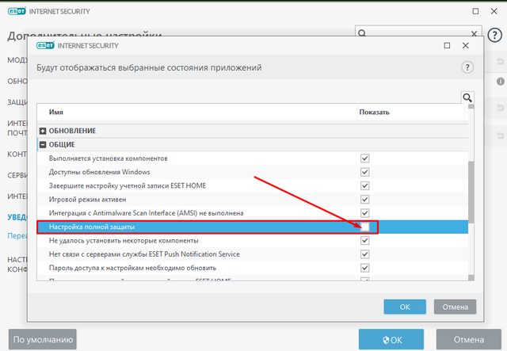Click the search input in background window

pyautogui.click(x=418, y=33)
